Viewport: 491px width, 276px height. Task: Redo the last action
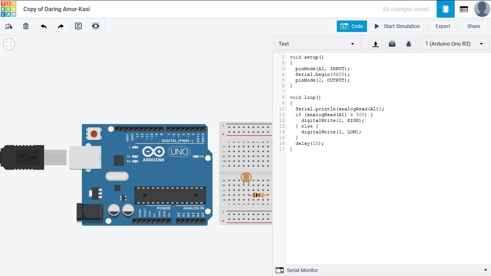coord(61,26)
